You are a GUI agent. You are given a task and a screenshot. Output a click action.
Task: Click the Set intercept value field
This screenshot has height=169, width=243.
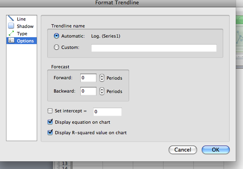tap(107, 112)
